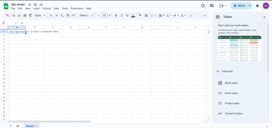This screenshot has height=128, width=272.
Task: Click the borders icon in toolbar
Action: pyautogui.click(x=146, y=16)
